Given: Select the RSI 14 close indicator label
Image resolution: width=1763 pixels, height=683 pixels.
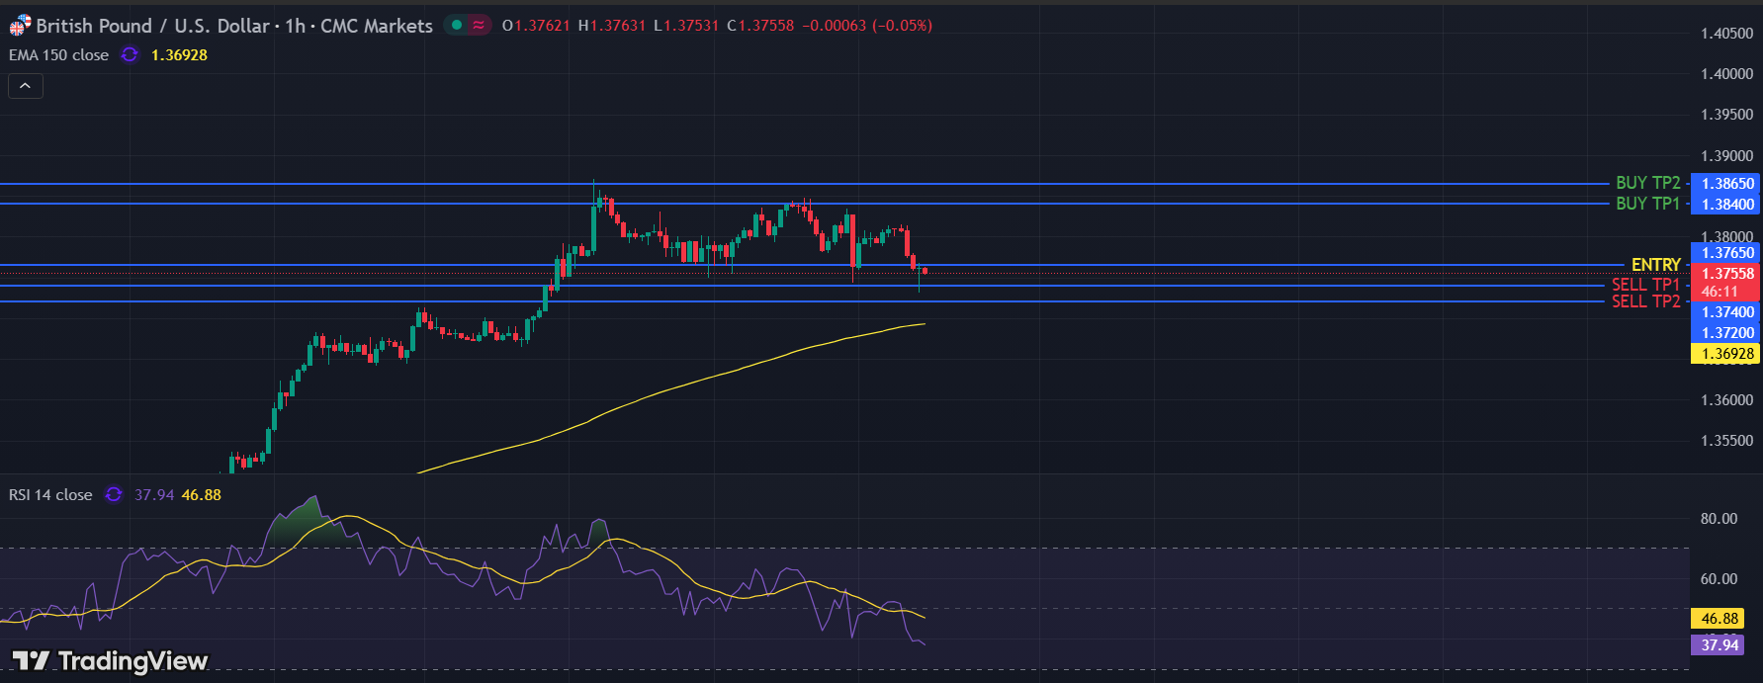Looking at the screenshot, I should (50, 494).
